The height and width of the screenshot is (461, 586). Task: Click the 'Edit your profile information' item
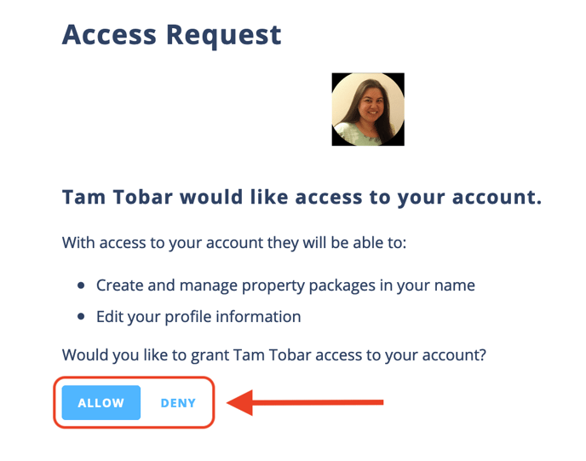(x=198, y=317)
